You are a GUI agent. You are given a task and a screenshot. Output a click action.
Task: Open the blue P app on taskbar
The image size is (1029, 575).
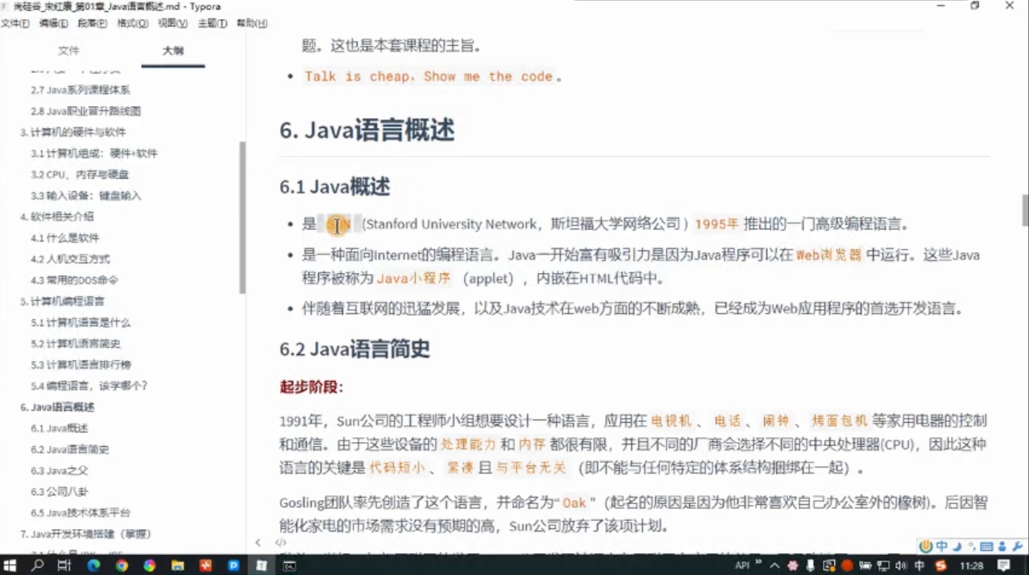coord(233,565)
